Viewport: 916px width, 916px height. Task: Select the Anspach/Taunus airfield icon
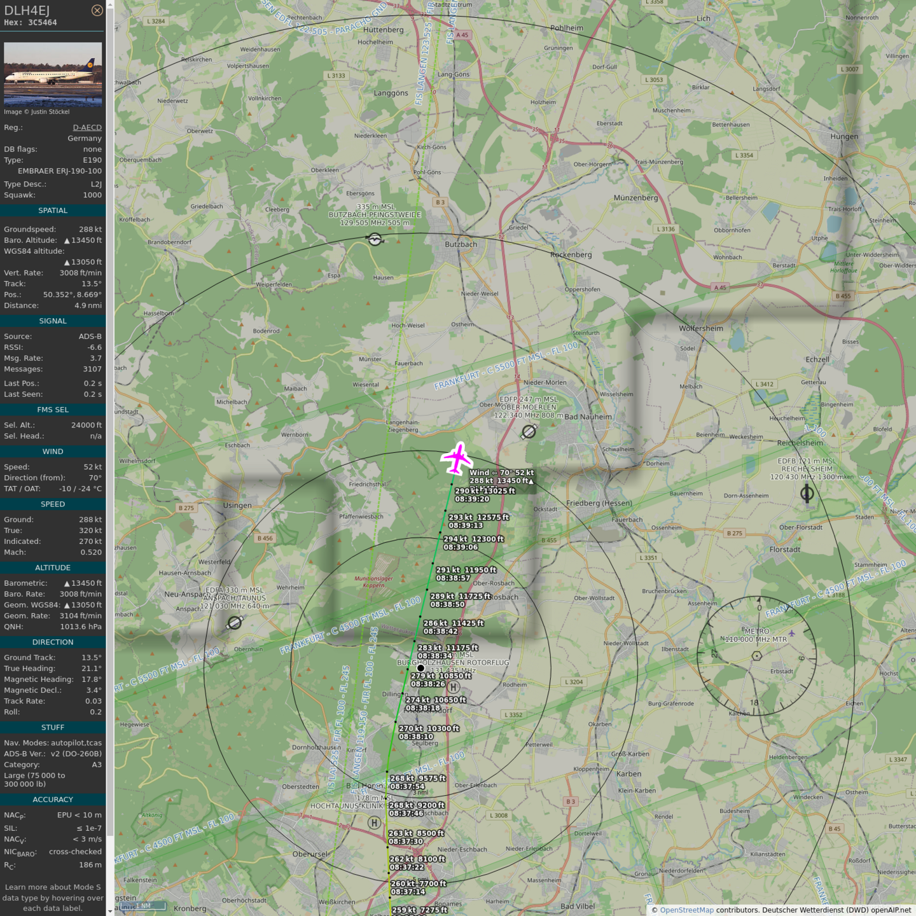click(235, 623)
